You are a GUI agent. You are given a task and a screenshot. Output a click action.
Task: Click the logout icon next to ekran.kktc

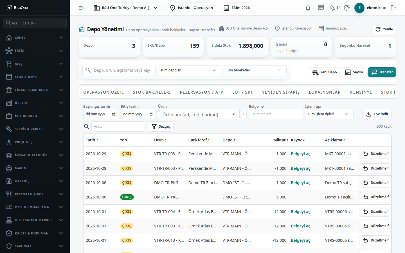tap(393, 8)
